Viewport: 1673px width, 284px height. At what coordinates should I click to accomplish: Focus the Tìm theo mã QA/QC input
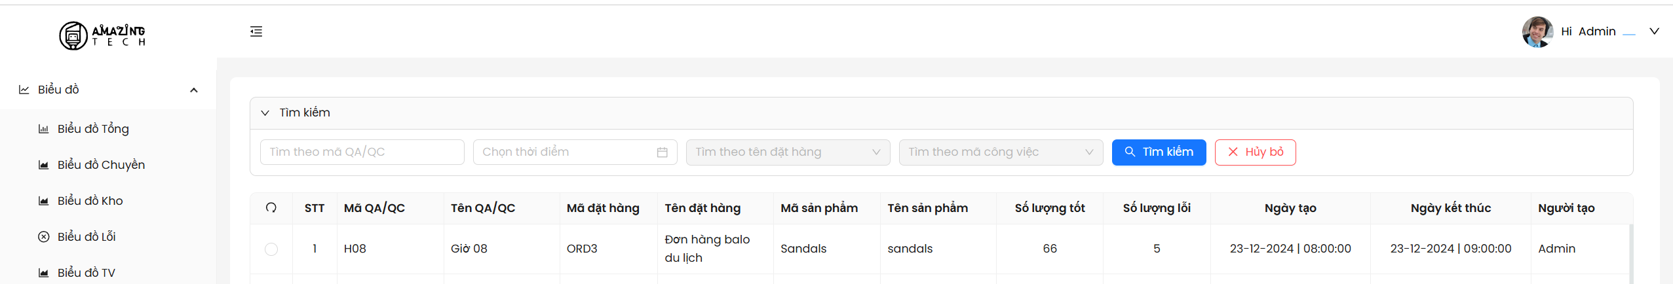click(362, 152)
